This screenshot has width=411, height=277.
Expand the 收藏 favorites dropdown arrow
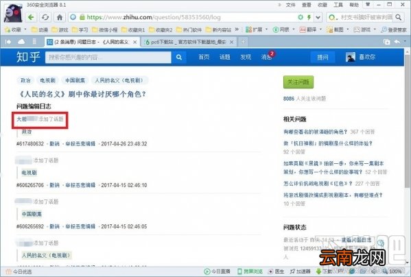tap(25, 29)
